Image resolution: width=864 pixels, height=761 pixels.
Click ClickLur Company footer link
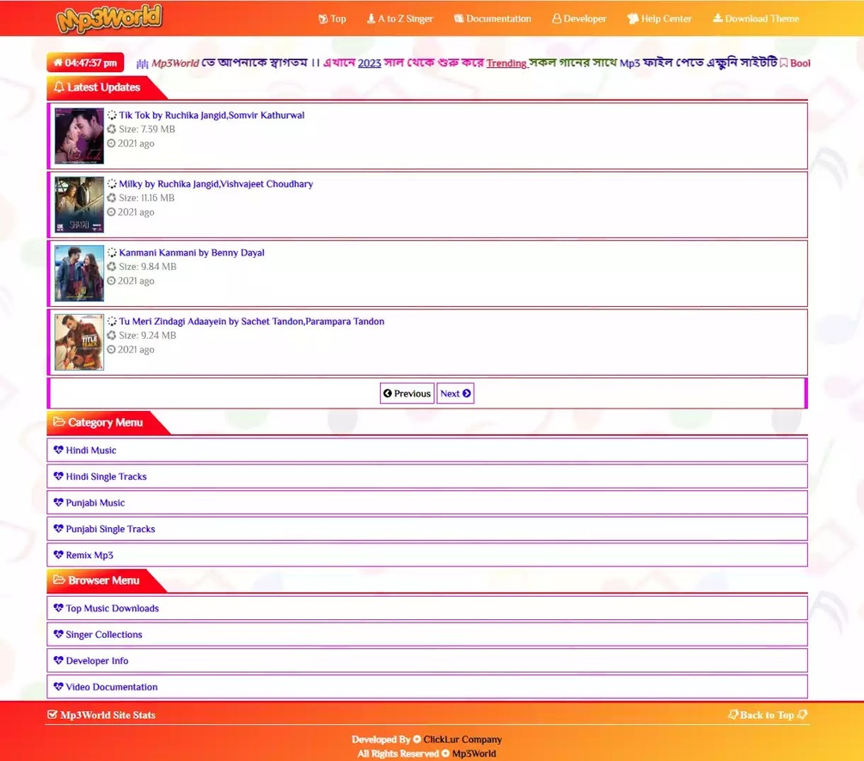463,740
